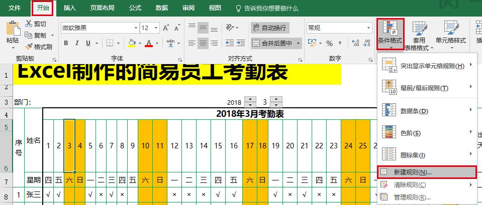
Task: Open number format dropdown 常规
Action: tap(369, 28)
